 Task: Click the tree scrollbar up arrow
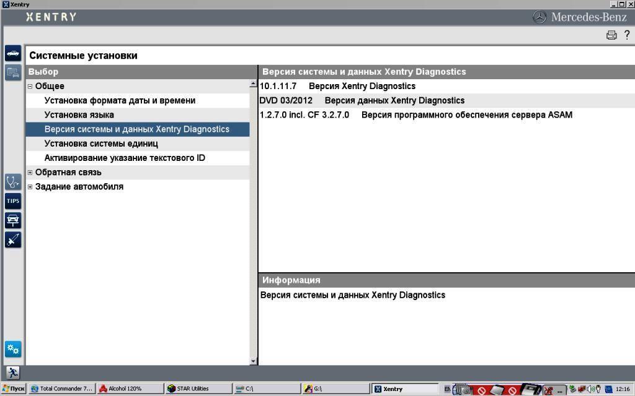click(254, 84)
